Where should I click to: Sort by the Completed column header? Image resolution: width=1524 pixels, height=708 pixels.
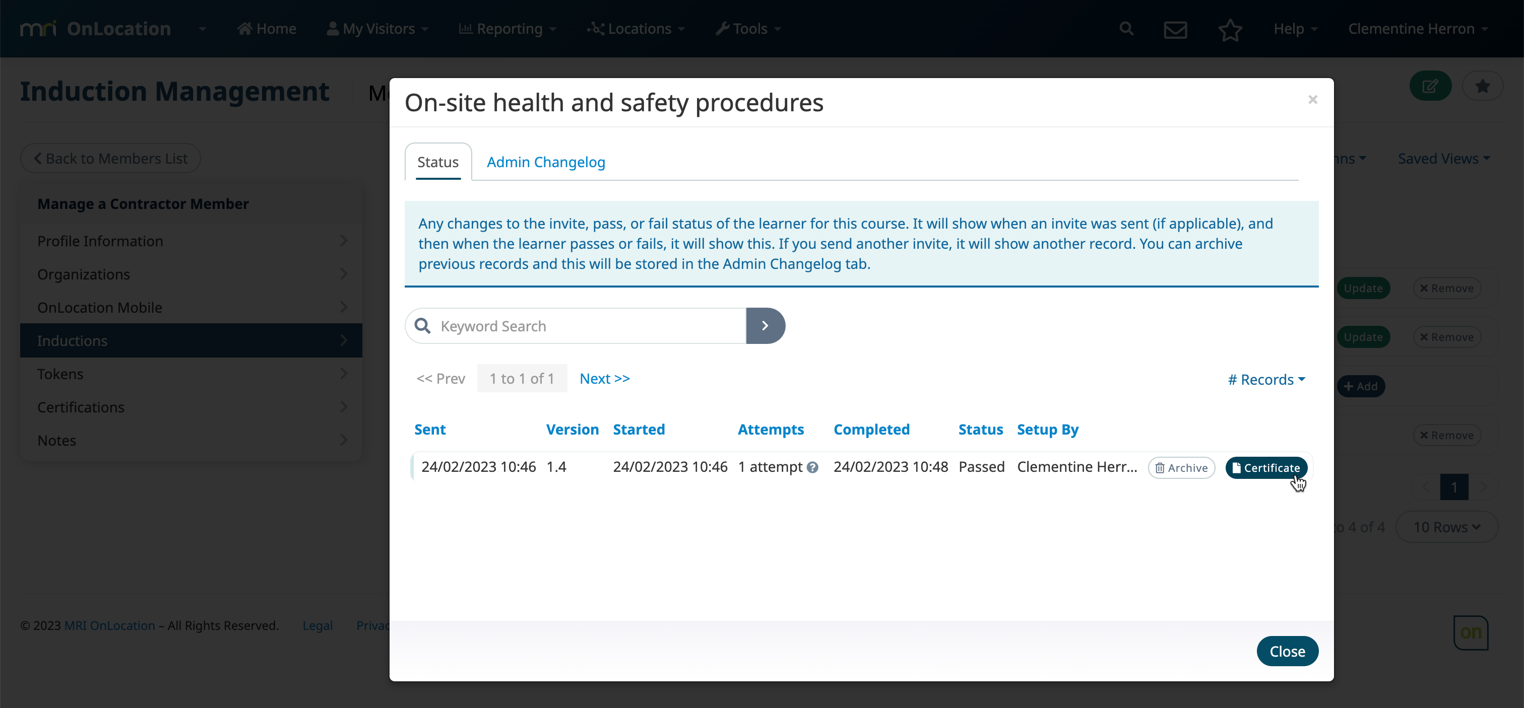pos(871,429)
